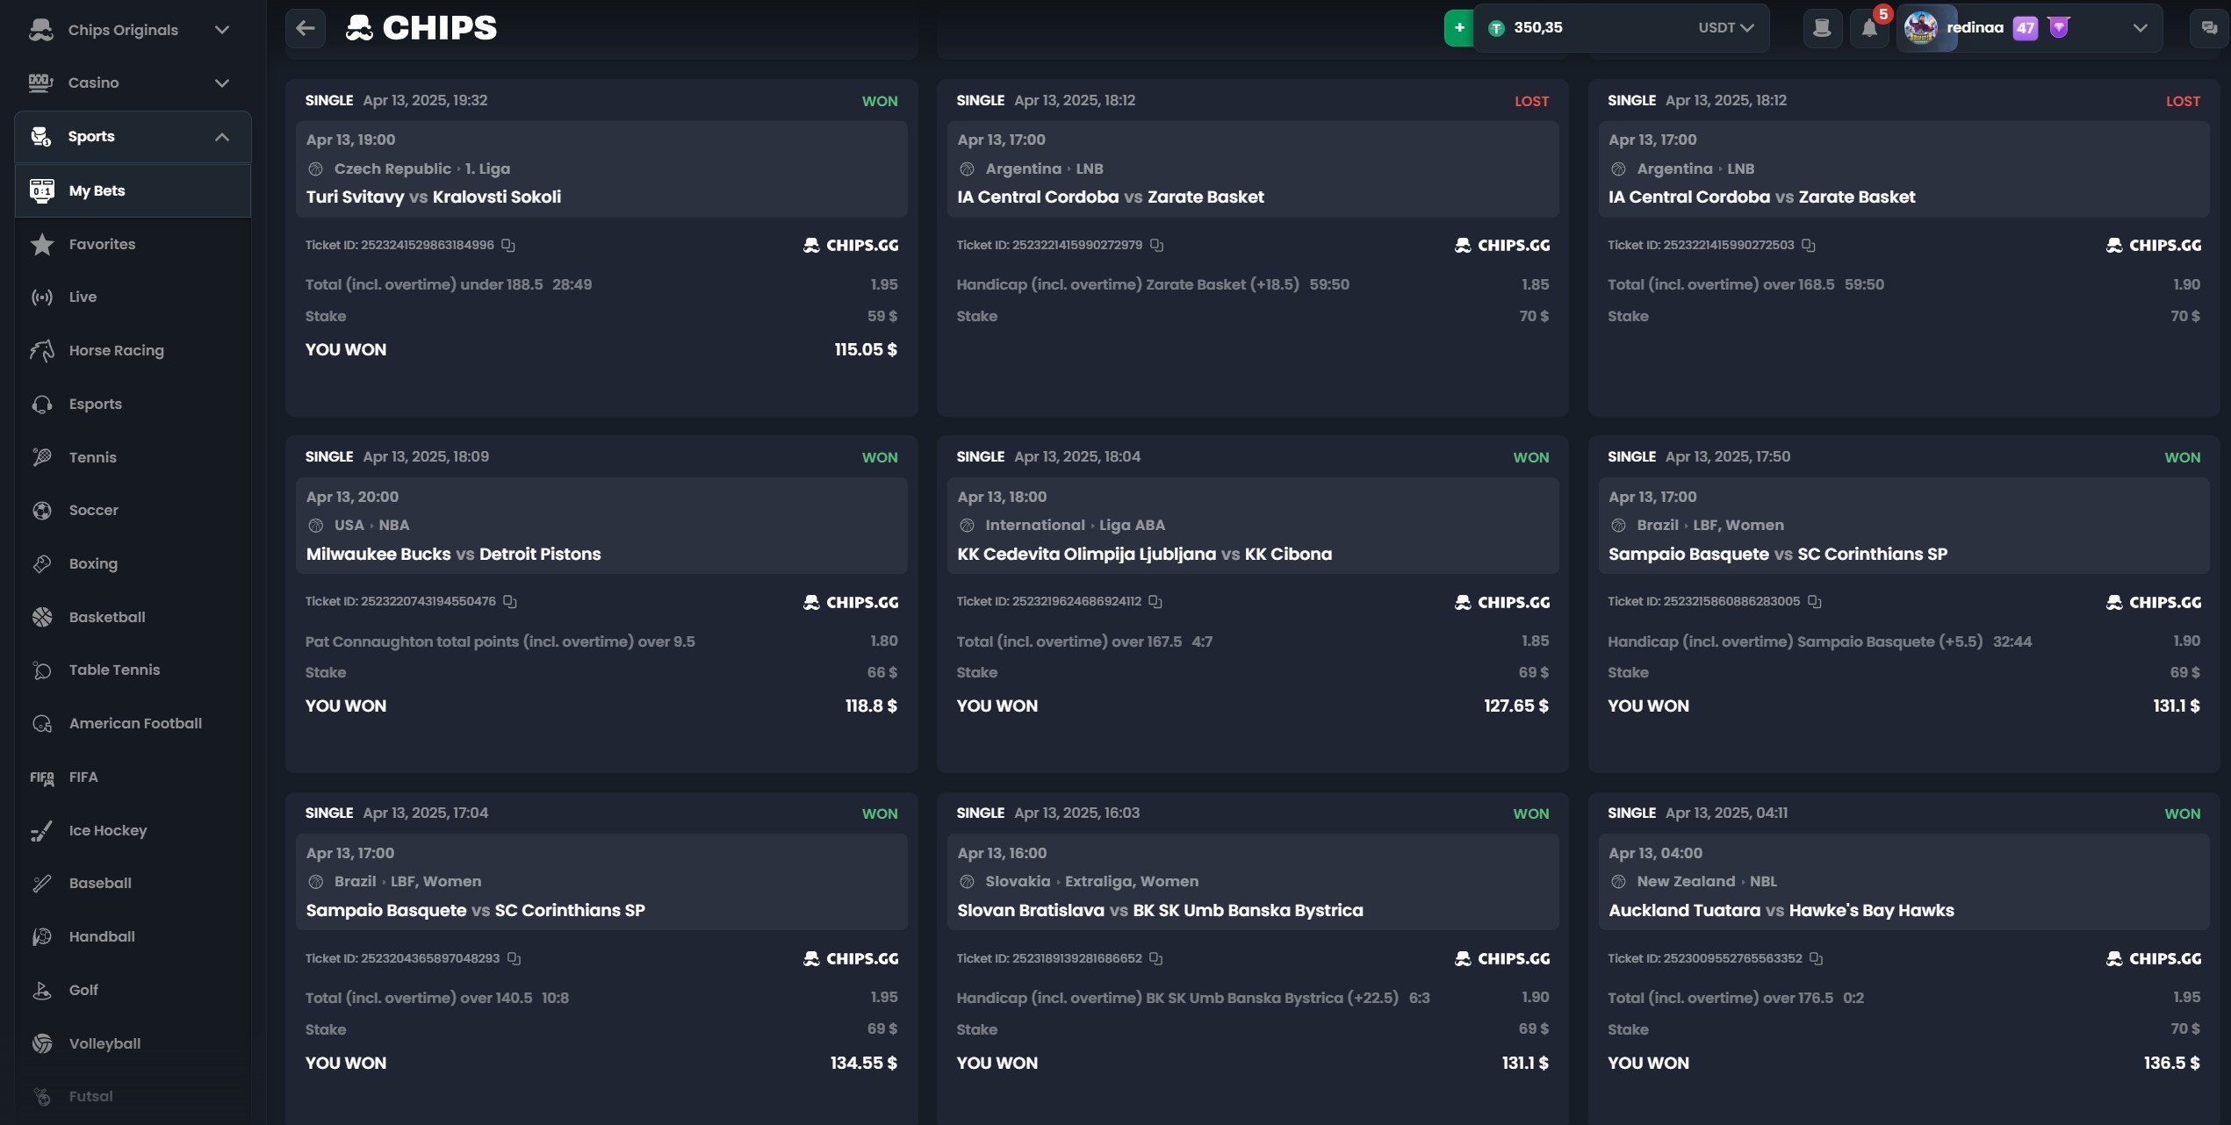
Task: Copy ticket ID ending 272503
Action: point(1808,245)
